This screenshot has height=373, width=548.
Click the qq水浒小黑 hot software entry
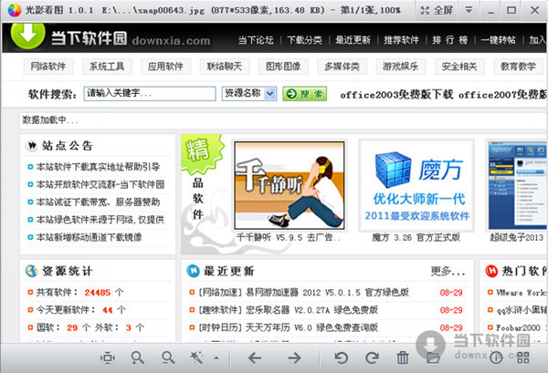pos(522,310)
